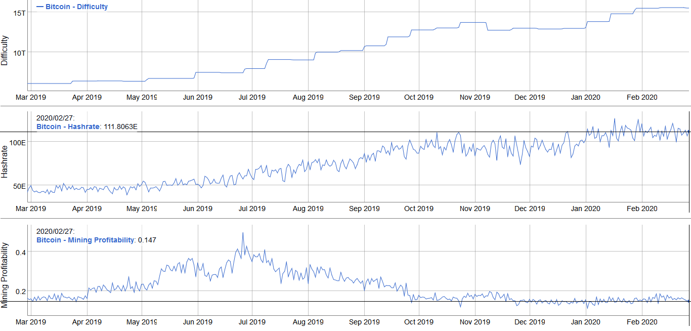691x331 pixels.
Task: Select Jul 2019 below the Mining Profitability chart
Action: (x=251, y=322)
